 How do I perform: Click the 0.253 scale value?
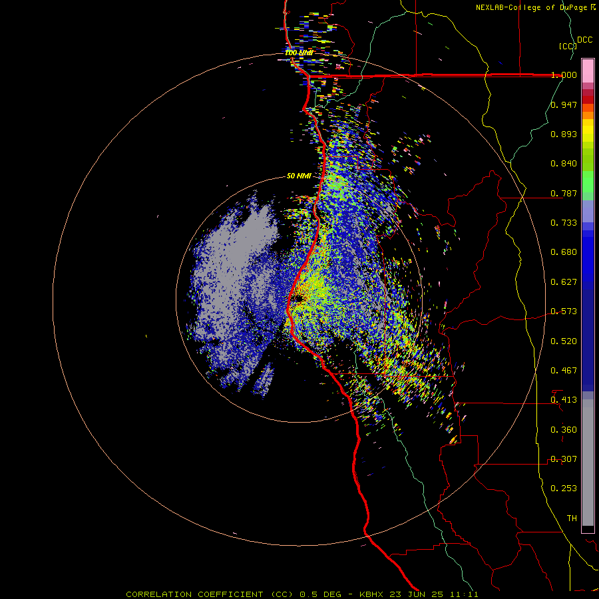[x=564, y=489]
